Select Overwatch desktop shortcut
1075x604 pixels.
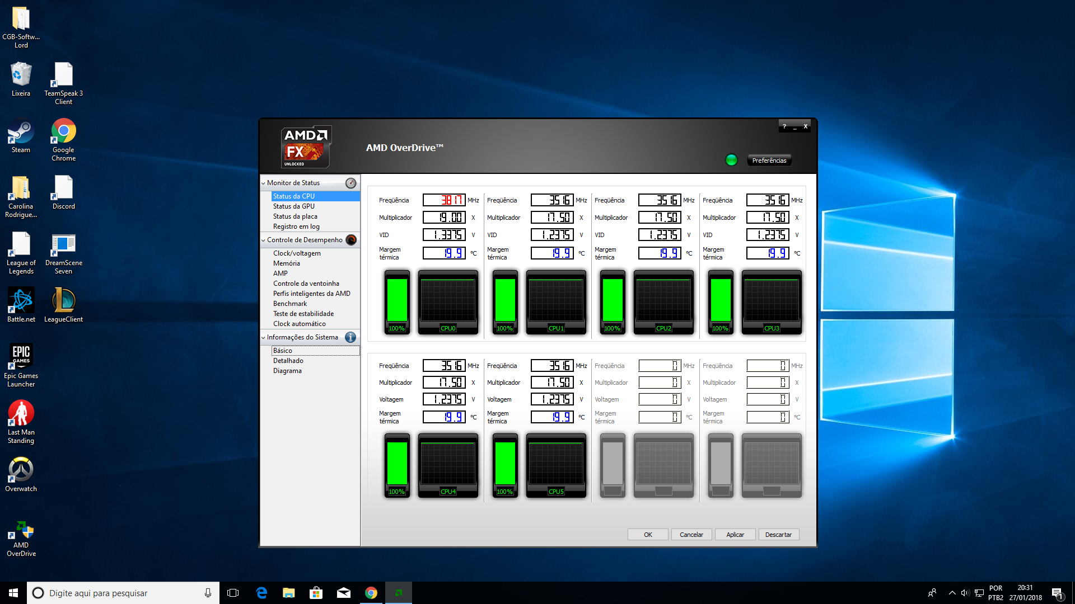(x=21, y=475)
